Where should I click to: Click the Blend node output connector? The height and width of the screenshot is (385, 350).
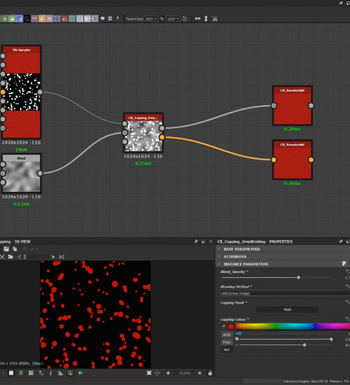[x=40, y=174]
